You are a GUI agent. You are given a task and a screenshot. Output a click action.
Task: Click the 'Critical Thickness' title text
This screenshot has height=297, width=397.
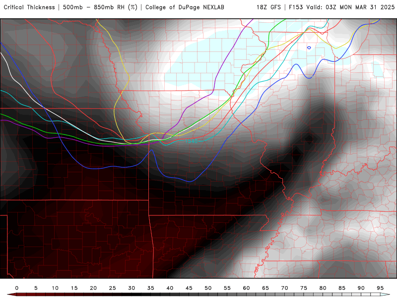29,7
